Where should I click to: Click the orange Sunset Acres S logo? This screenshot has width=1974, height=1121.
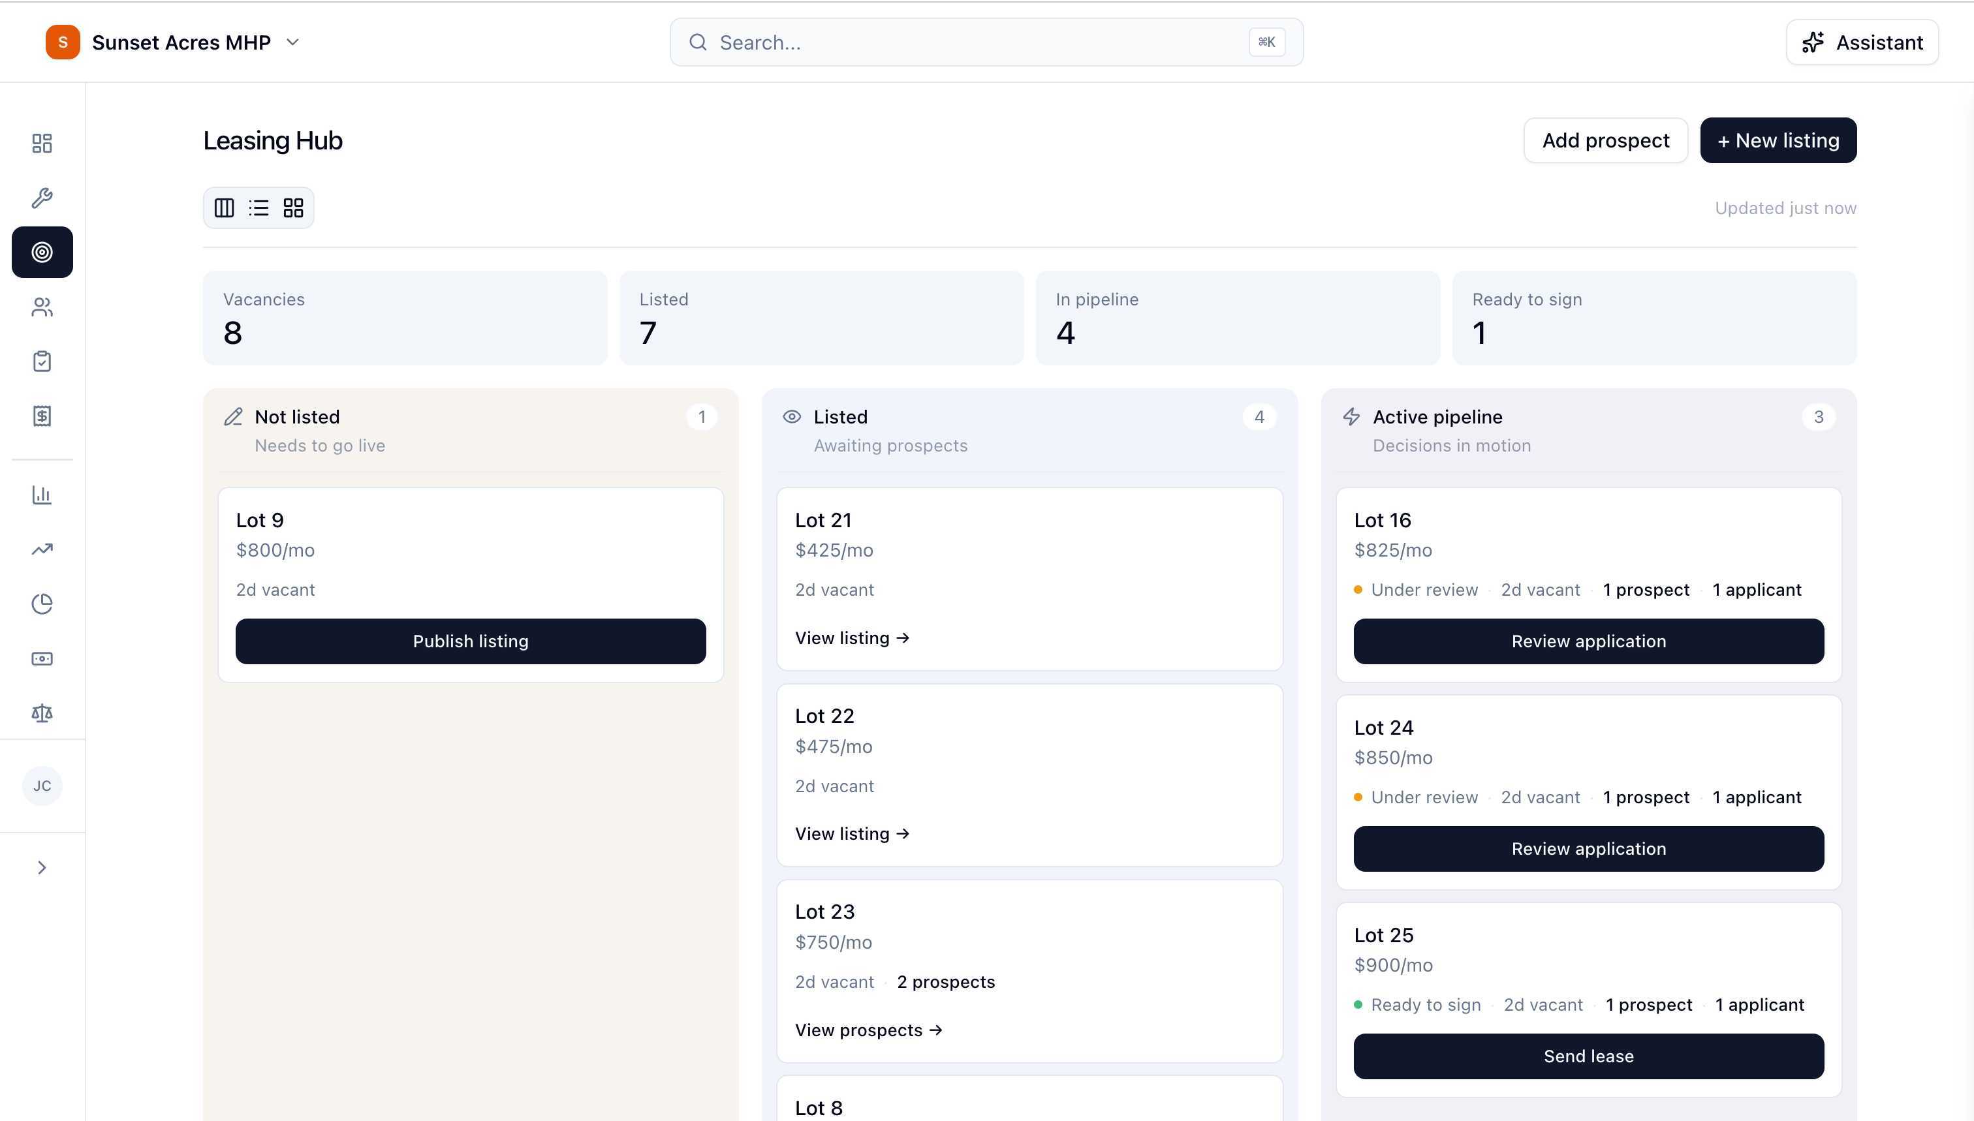click(63, 42)
